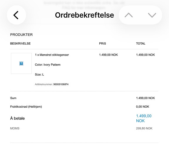This screenshot has width=169, height=144.
Task: Tap the missing product image placeholder
Action: coord(21,63)
